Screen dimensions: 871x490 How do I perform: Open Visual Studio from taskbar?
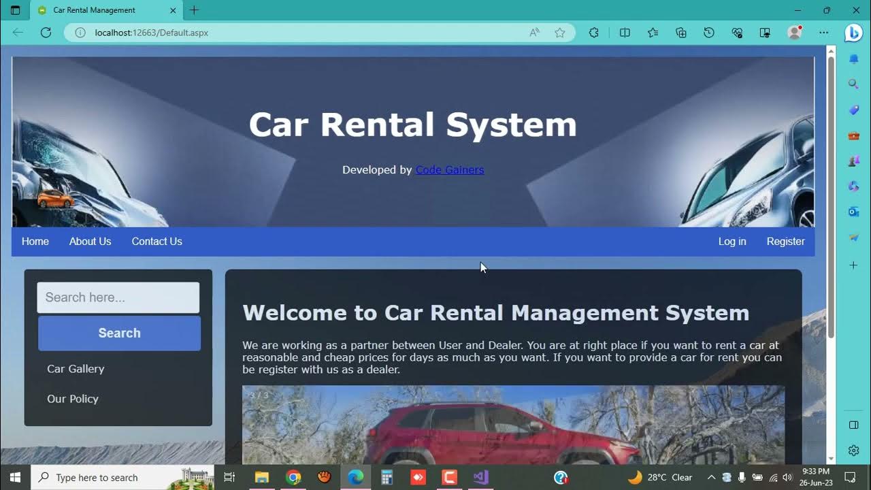(x=480, y=477)
